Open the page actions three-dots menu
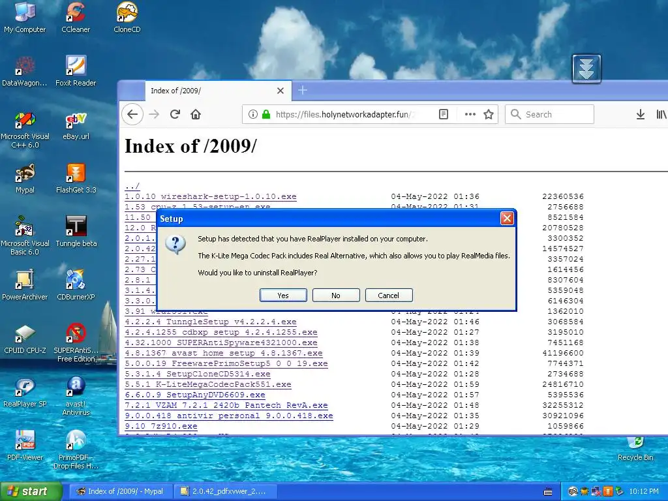This screenshot has width=668, height=501. (x=470, y=114)
